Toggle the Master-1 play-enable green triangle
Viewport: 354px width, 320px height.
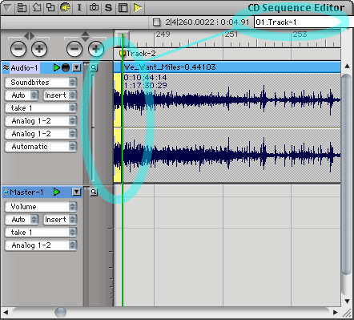pos(57,192)
